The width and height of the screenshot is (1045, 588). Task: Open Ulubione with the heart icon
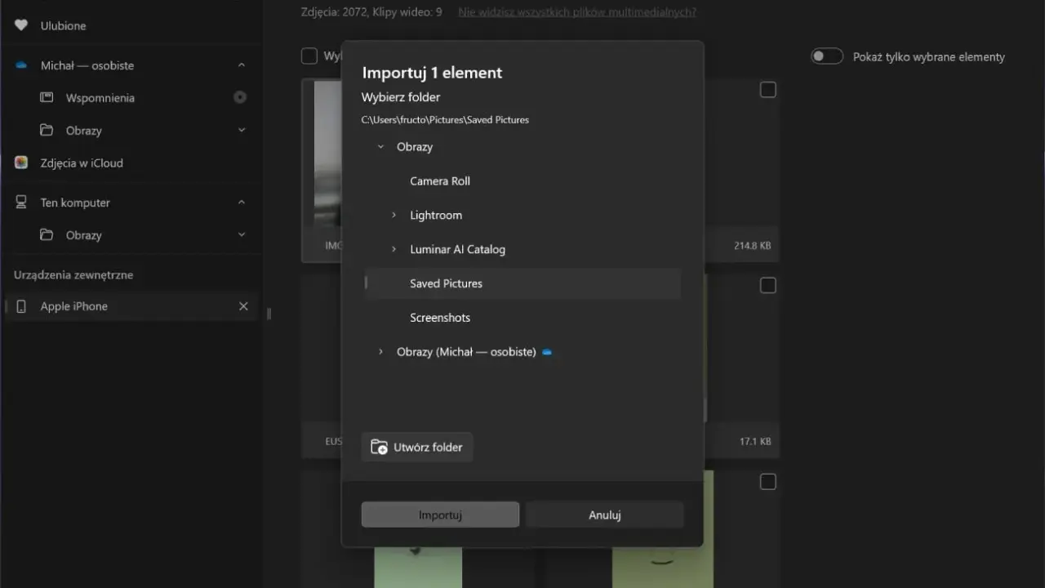21,25
